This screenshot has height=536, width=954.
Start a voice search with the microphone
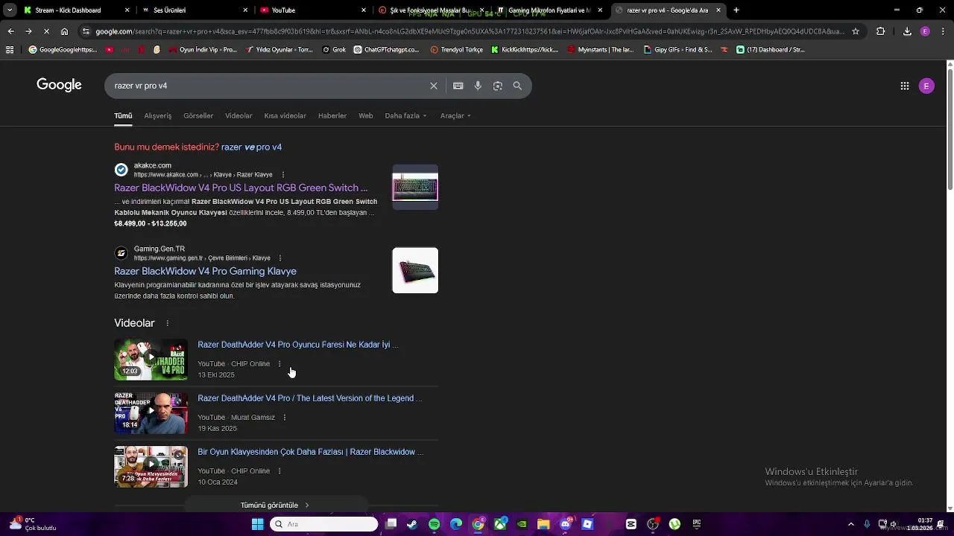click(478, 86)
